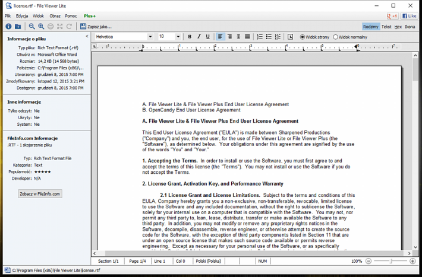Screen dimensions: 422x277
Task: Click Section 1/1 in status bar
Action: 108,261
